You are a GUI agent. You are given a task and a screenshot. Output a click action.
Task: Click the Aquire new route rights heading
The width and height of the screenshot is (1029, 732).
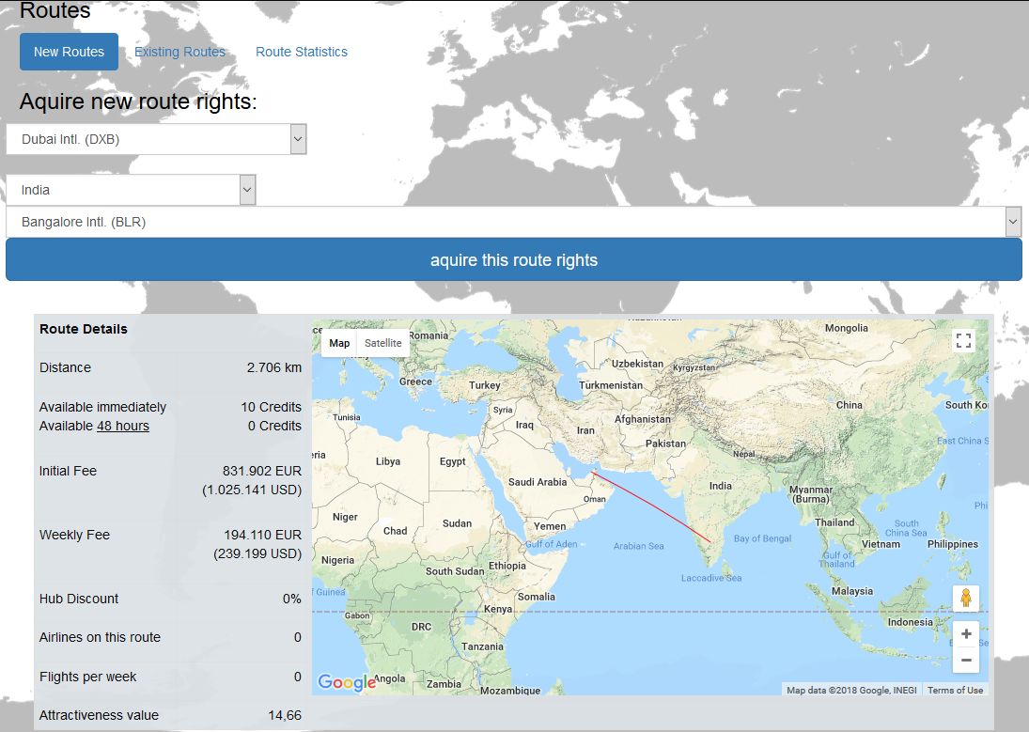click(x=138, y=101)
